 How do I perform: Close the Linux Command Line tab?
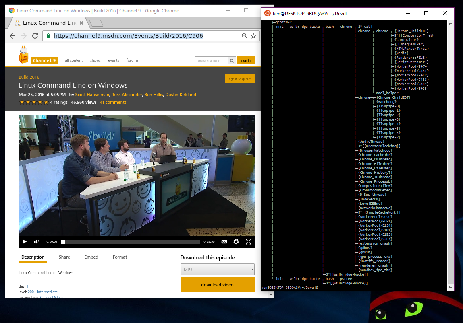click(81, 23)
